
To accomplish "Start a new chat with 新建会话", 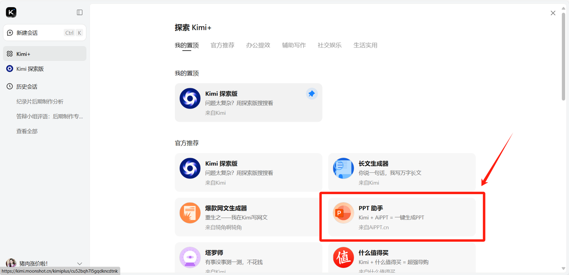I will pos(44,33).
